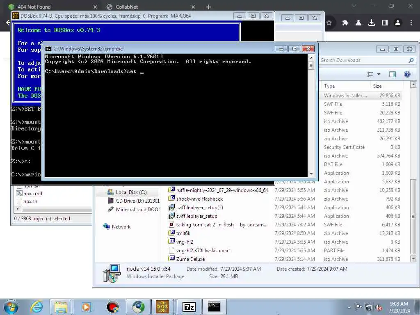Select Local Disk (C:) in navigation pane
Image resolution: width=420 pixels, height=315 pixels.
click(x=131, y=192)
